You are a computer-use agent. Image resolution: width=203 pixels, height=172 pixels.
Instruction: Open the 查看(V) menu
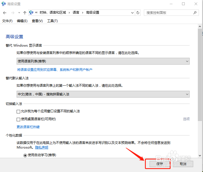pos(37,21)
